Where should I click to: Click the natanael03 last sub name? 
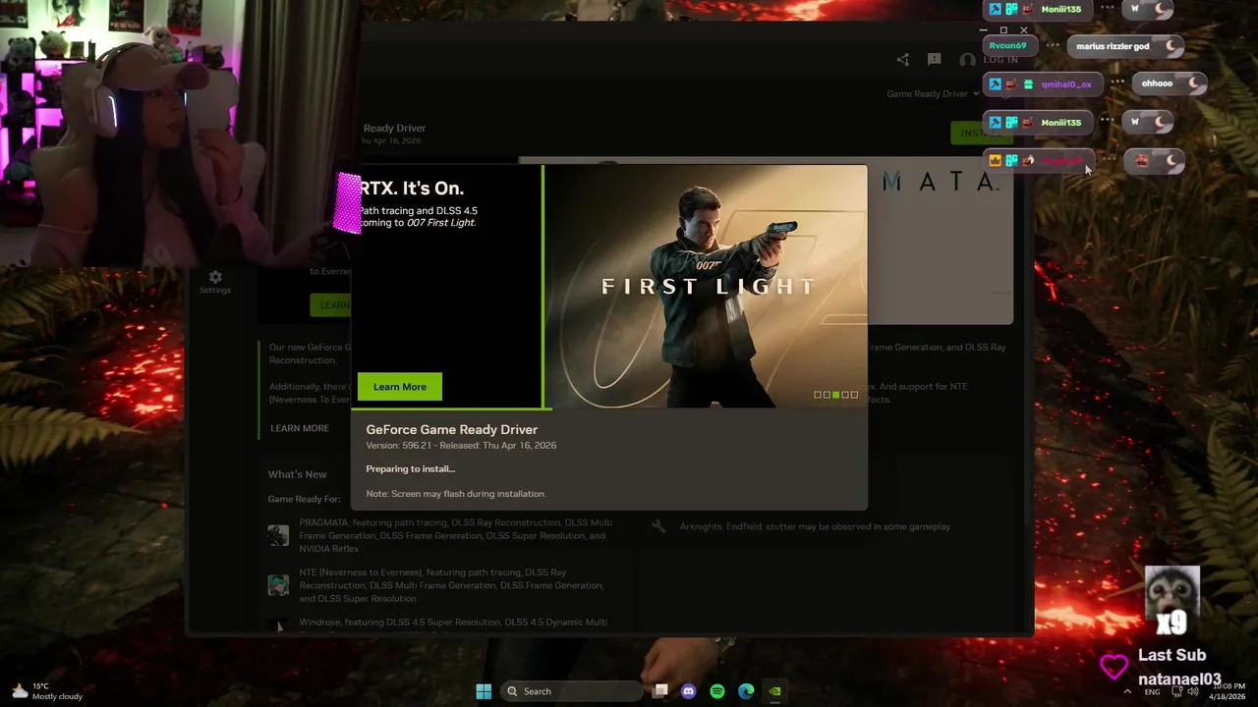(x=1179, y=680)
